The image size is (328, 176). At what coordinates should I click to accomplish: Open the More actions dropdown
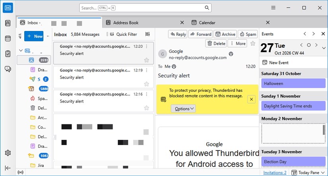237,43
